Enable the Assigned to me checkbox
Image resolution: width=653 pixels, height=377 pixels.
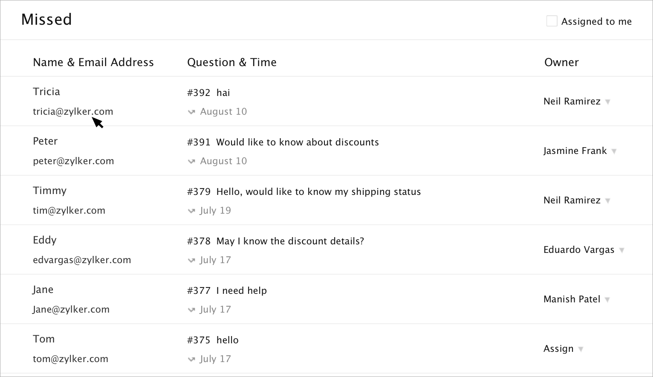[x=552, y=21]
